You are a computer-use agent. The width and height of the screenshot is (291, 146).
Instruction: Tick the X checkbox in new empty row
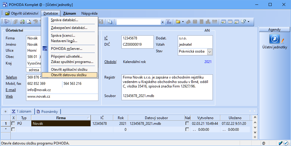tap(13, 130)
